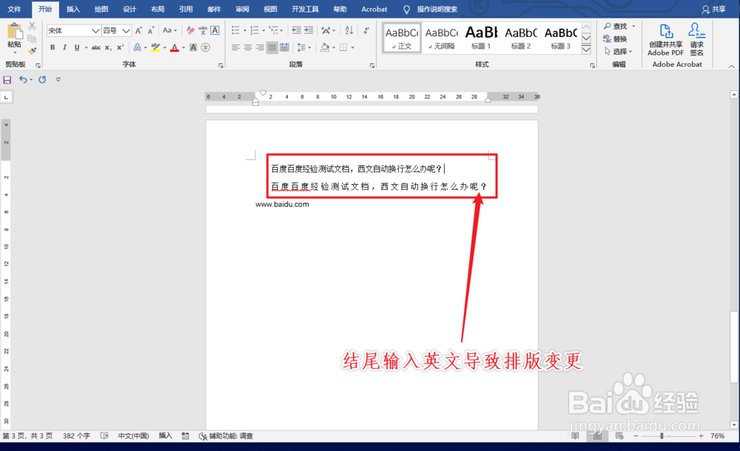The width and height of the screenshot is (740, 451).
Task: Toggle Italic formatting
Action: tap(64, 47)
